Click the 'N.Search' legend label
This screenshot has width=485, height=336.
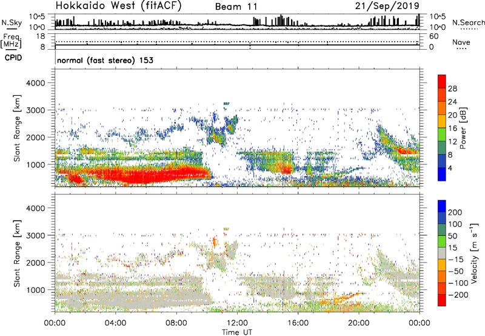[x=468, y=22]
